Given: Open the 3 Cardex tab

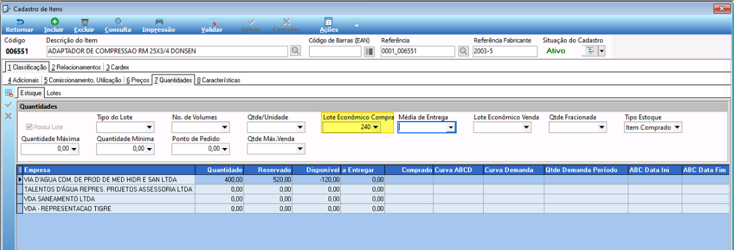Looking at the screenshot, I should (x=117, y=68).
